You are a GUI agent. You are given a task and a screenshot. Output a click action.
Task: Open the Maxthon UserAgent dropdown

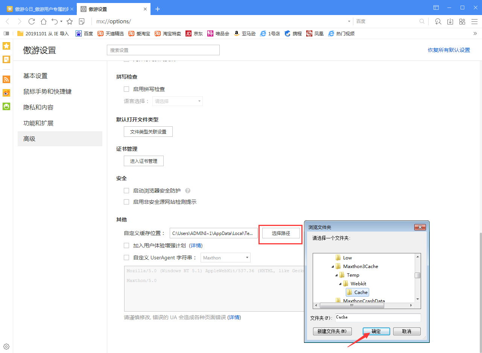(225, 258)
